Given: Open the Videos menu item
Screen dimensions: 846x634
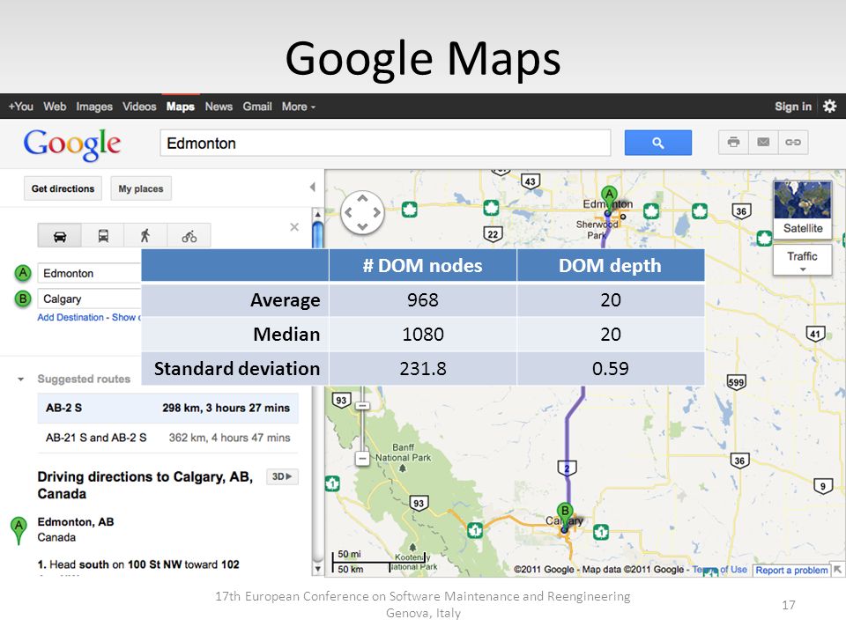Looking at the screenshot, I should (139, 107).
